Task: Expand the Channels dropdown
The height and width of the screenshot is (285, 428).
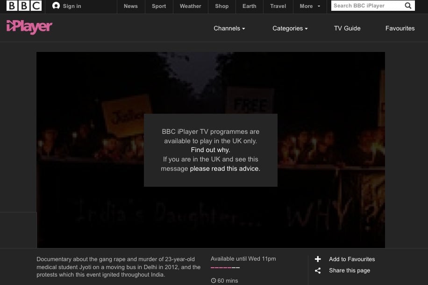Action: click(x=229, y=29)
